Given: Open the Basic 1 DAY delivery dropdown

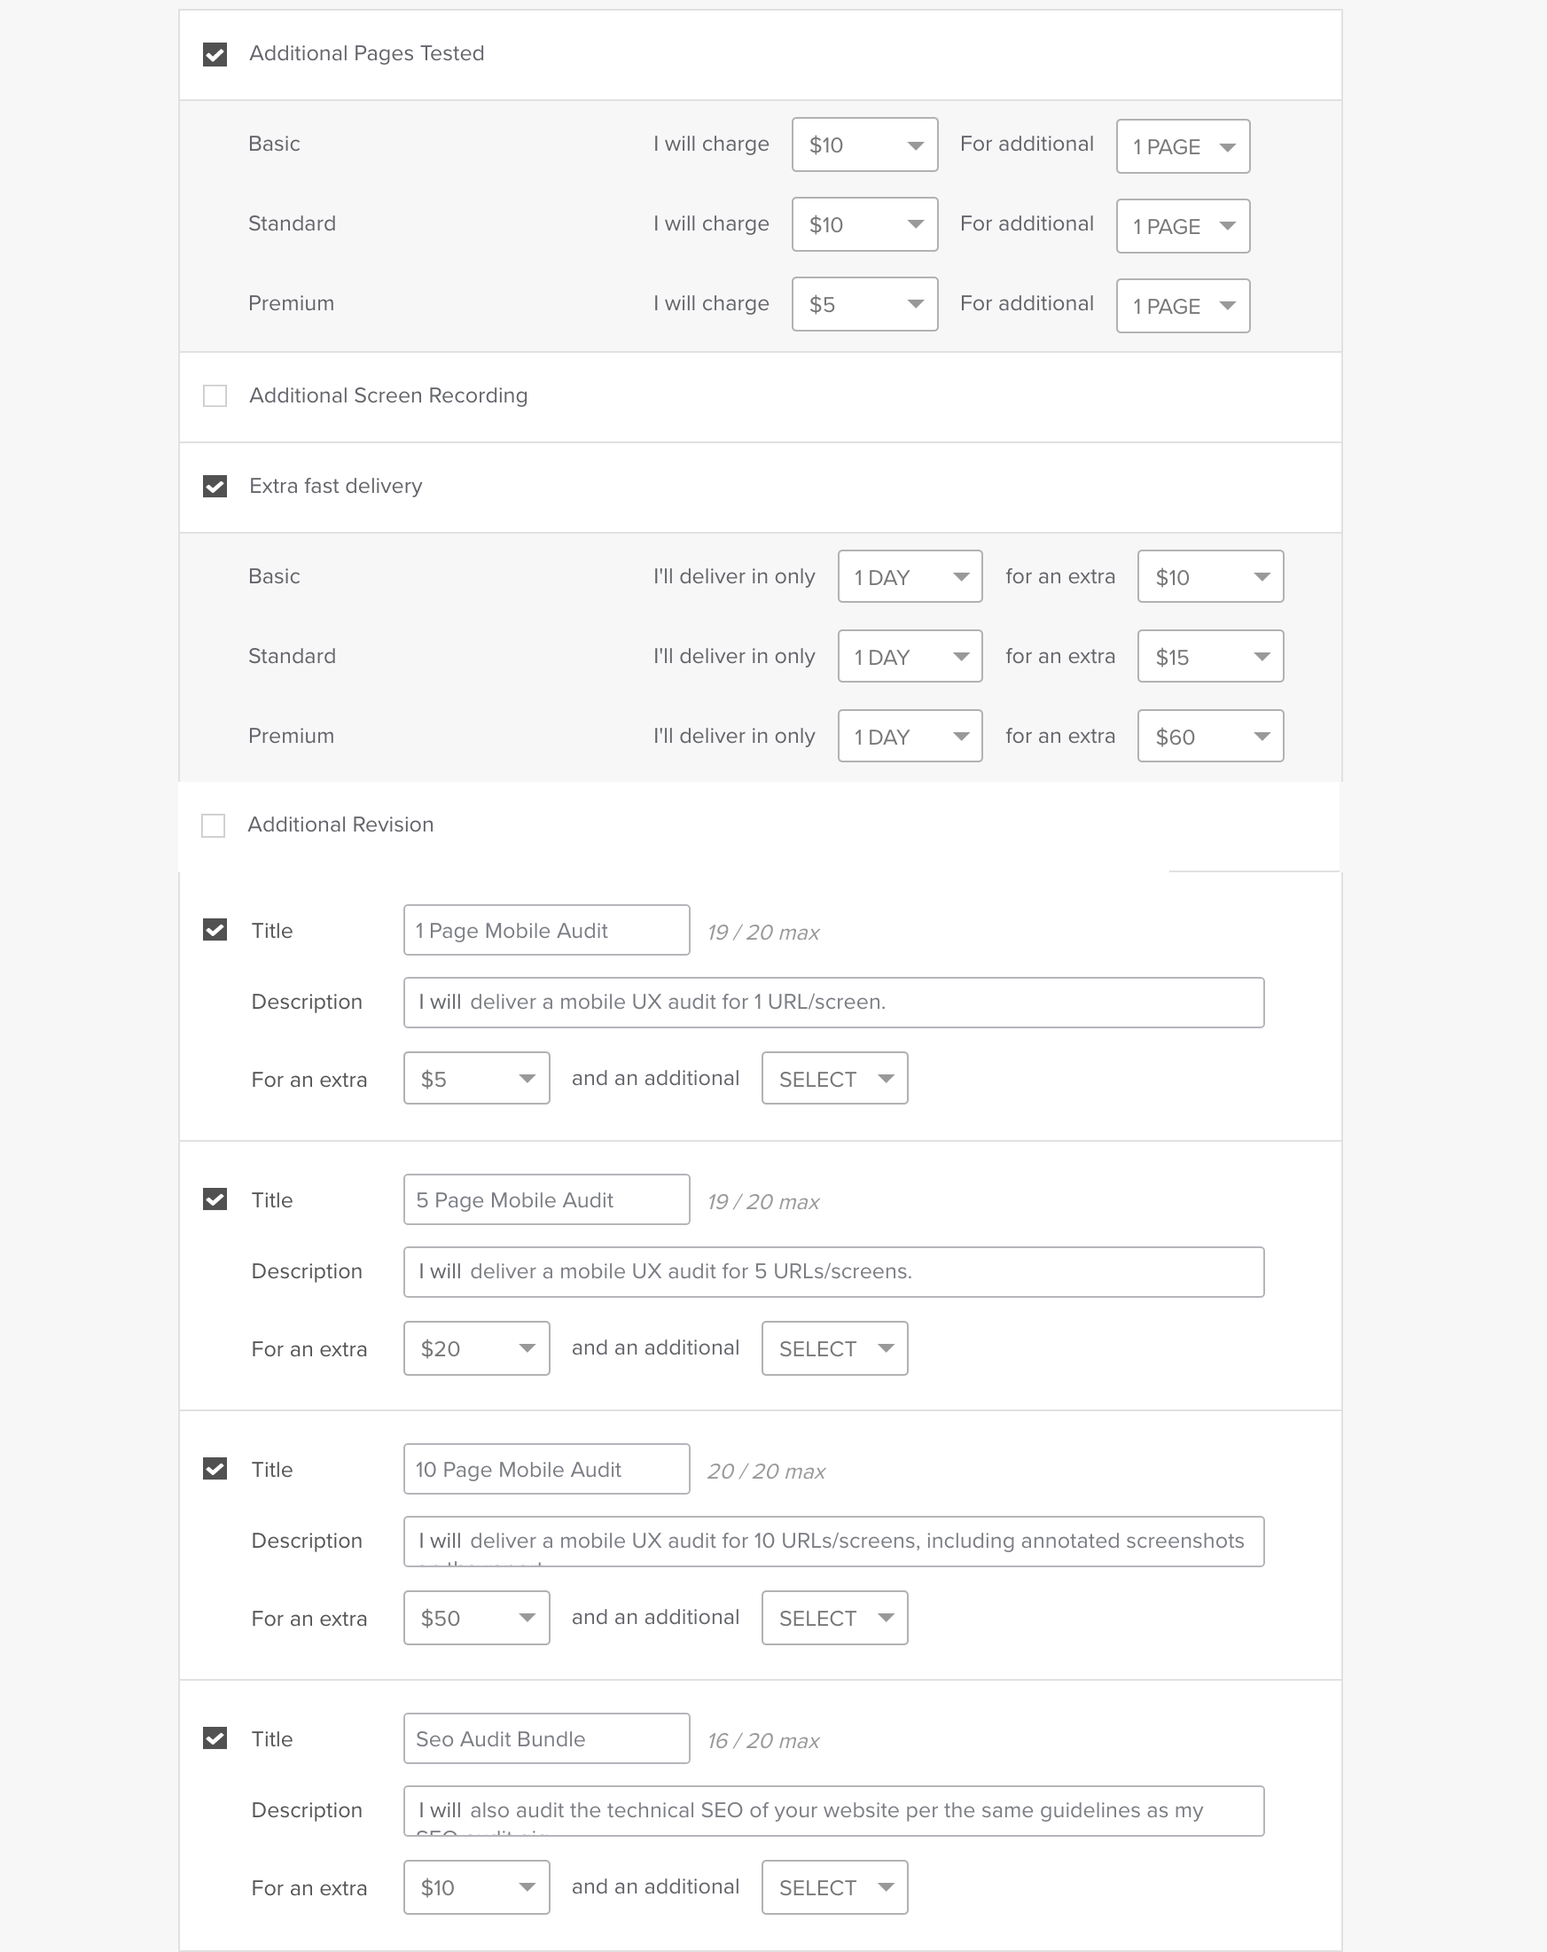Looking at the screenshot, I should (x=909, y=576).
